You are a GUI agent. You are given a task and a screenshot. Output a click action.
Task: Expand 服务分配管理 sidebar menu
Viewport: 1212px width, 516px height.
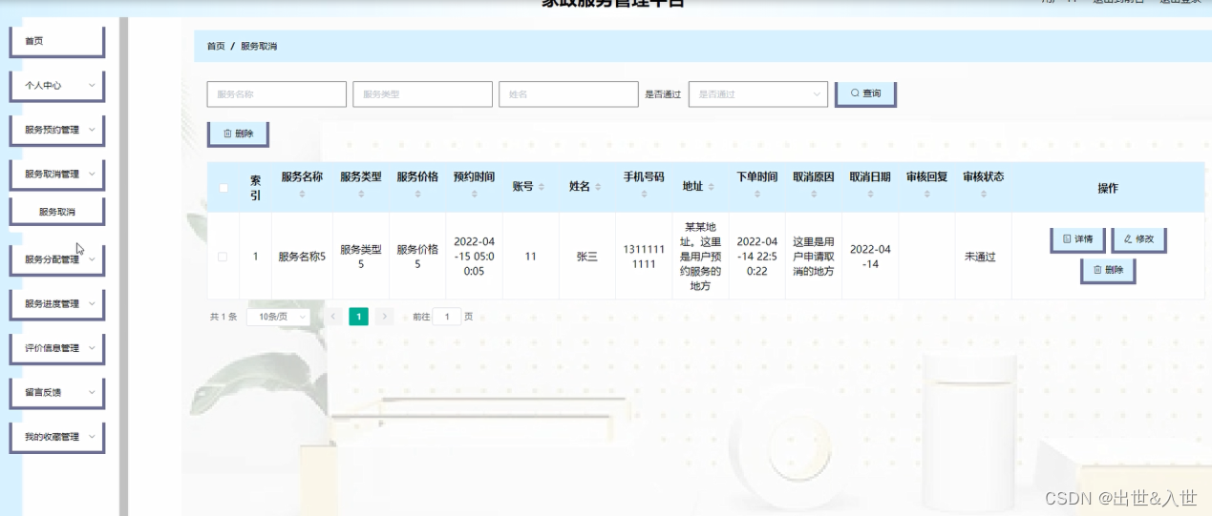56,259
